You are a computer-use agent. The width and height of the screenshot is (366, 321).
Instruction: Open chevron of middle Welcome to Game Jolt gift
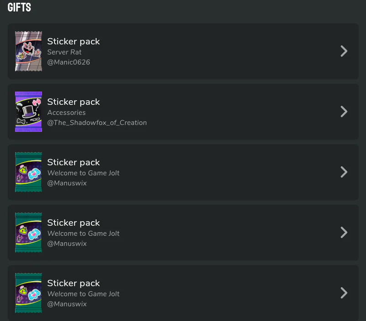344,233
